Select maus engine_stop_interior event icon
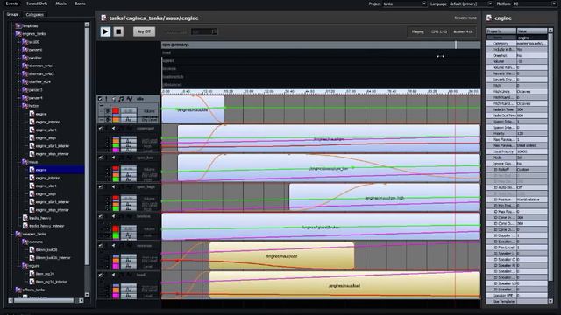Image resolution: width=561 pixels, height=315 pixels. coord(32,210)
